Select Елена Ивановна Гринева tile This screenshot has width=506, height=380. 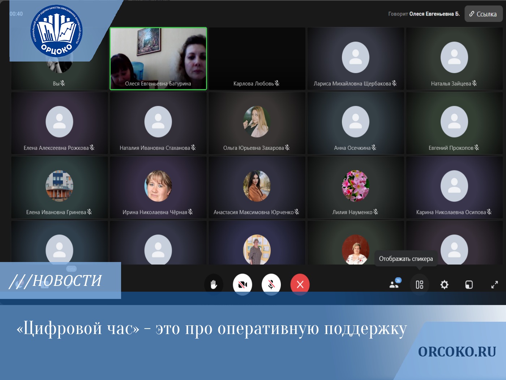59,186
